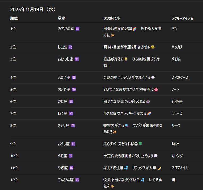Click the 順位 column header
The width and height of the screenshot is (203, 190).
click(14, 18)
